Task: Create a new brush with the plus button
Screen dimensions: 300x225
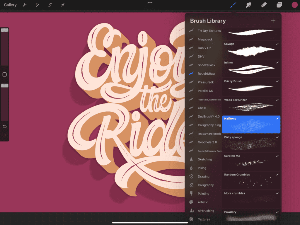Action: 273,21
